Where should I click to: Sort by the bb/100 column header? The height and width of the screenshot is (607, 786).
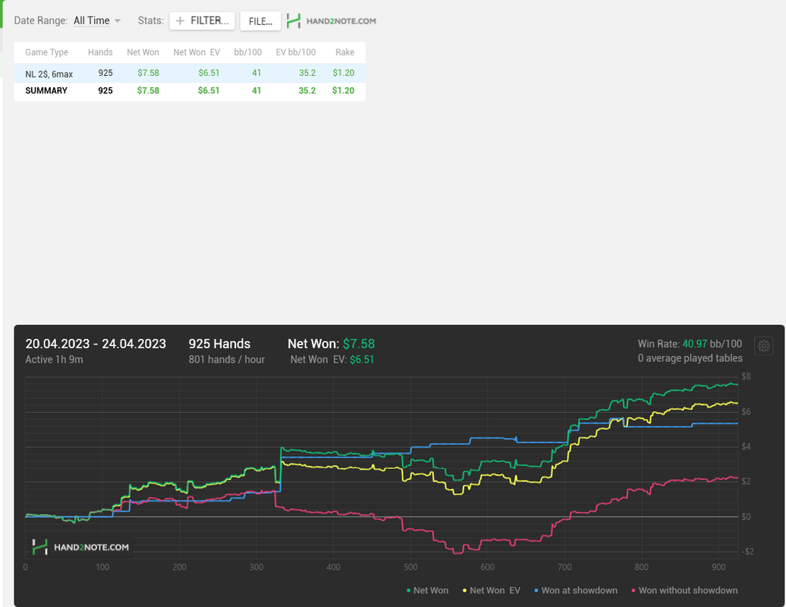247,52
